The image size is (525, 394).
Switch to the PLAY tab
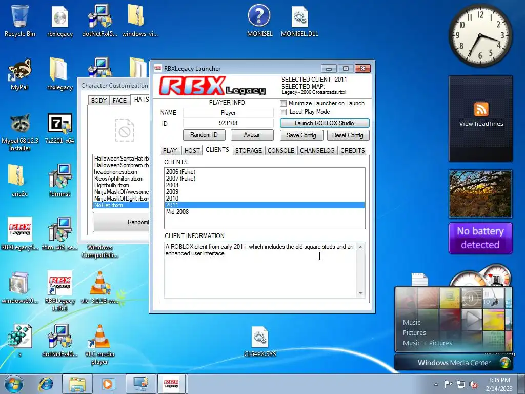170,151
